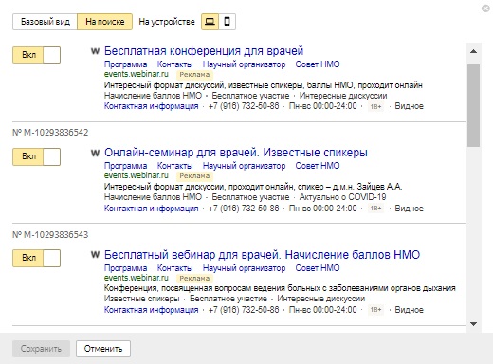Open 'Программа' sitelink in Бесплатный вебинар ad
This screenshot has height=364, width=493.
[x=126, y=268]
